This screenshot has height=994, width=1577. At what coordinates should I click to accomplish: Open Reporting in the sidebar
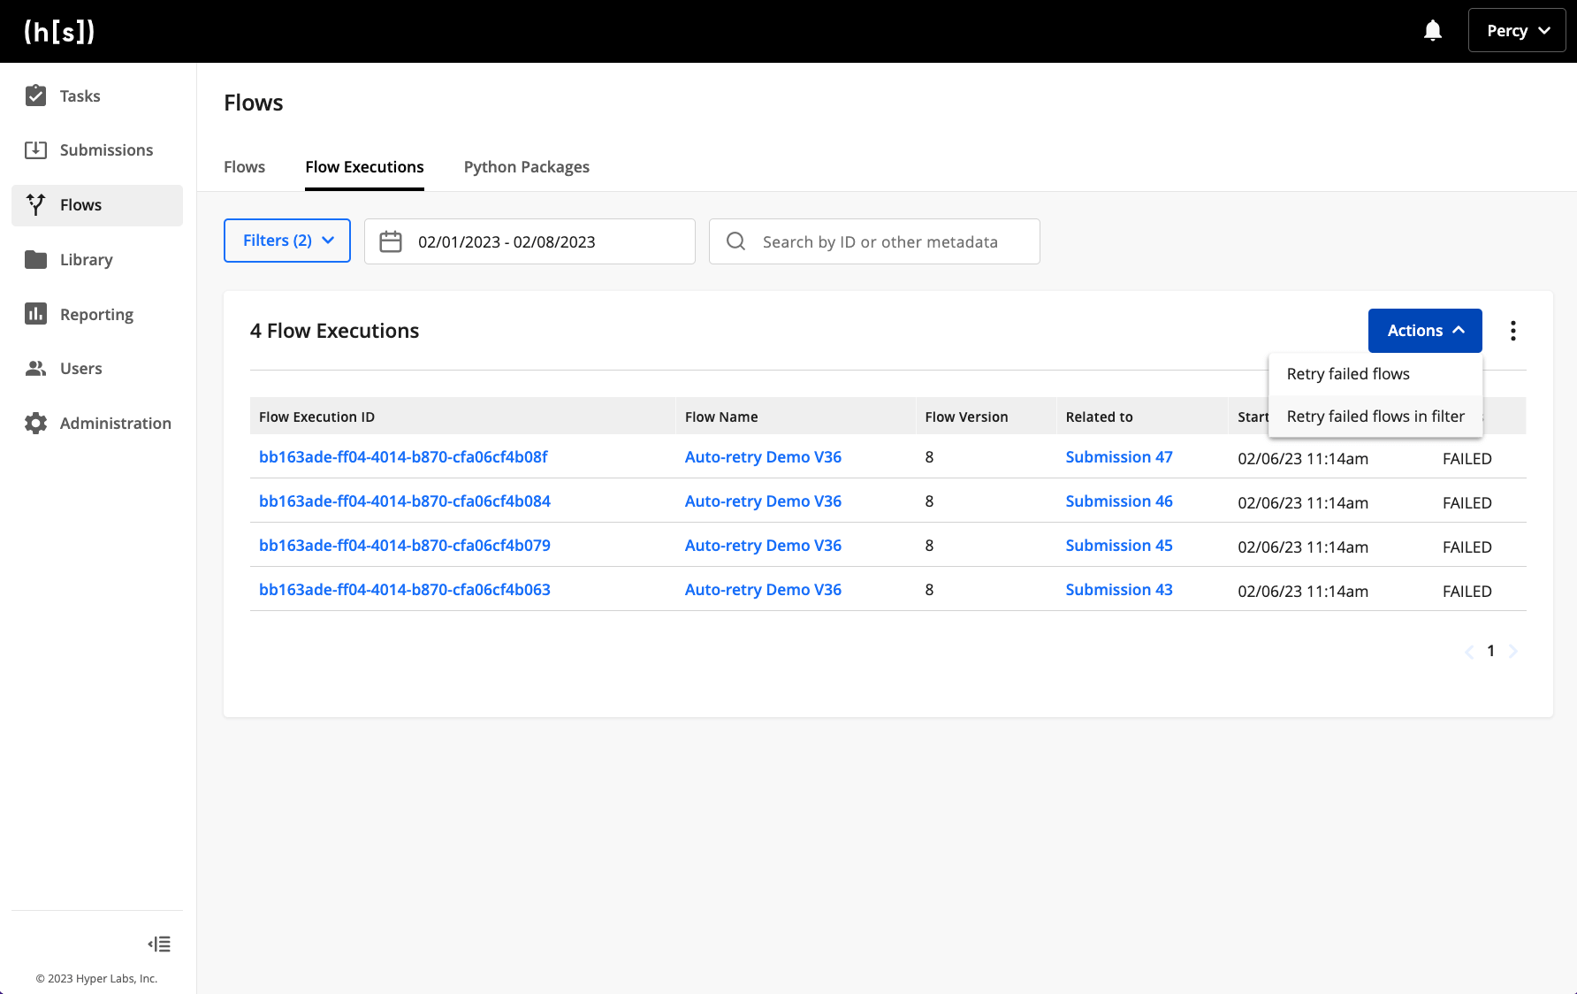pos(97,315)
